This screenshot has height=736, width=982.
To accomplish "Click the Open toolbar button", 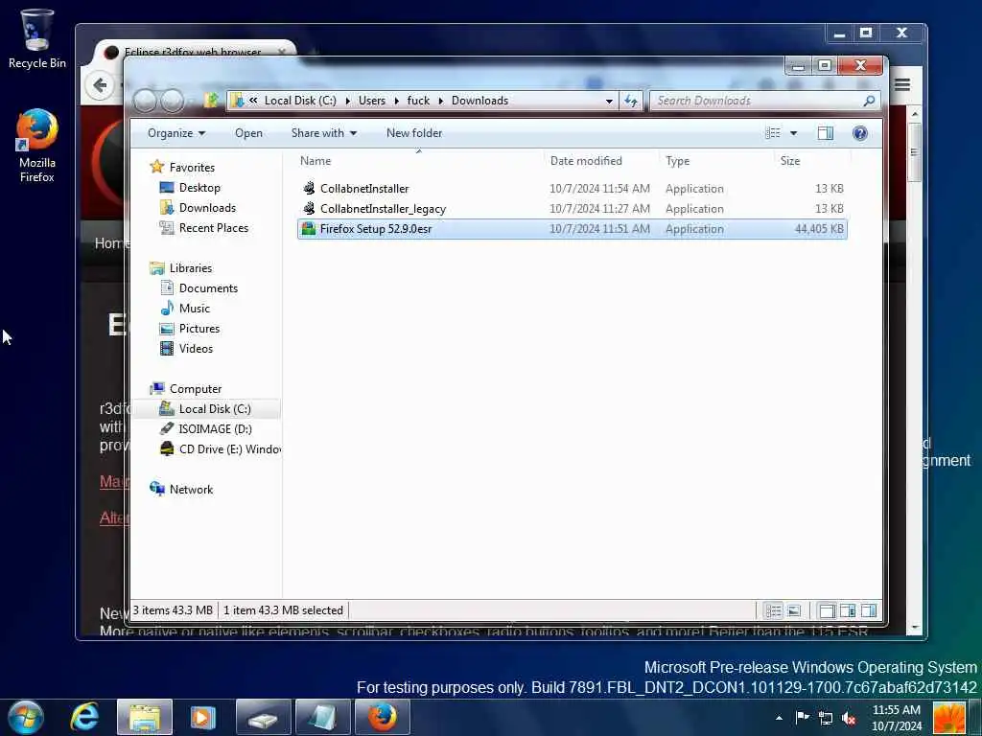I will point(248,132).
